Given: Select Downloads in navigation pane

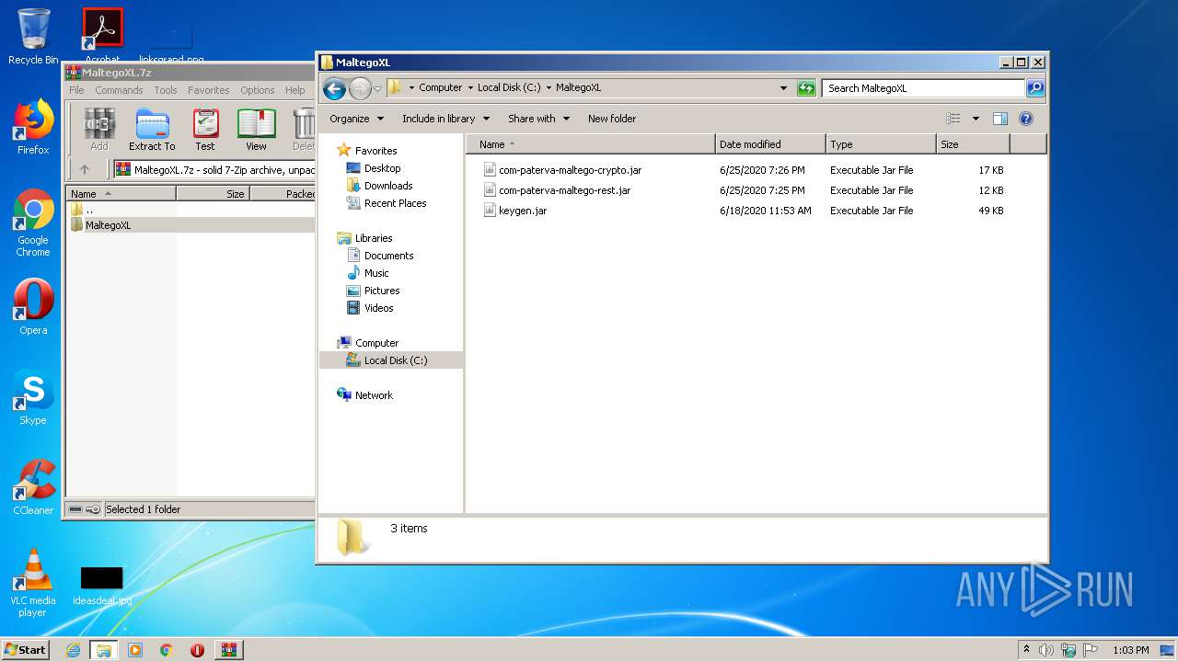Looking at the screenshot, I should (x=387, y=186).
